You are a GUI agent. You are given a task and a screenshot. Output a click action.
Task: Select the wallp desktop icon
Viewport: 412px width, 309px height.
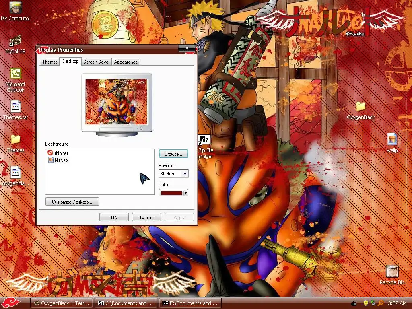click(x=392, y=139)
